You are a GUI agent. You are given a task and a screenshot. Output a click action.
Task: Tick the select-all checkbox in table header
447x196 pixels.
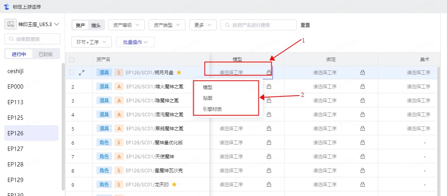(x=72, y=59)
